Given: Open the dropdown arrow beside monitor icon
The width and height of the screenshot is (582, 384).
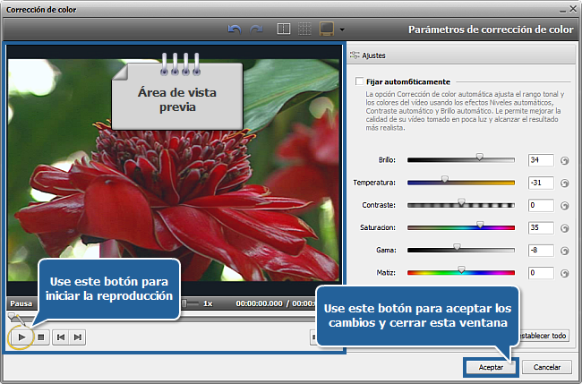Looking at the screenshot, I should (342, 30).
